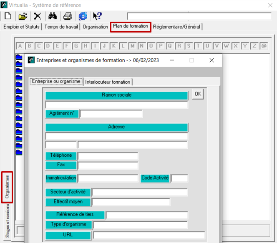Select the Réglementaire/Général tab
The image size is (277, 243).
pos(177,27)
